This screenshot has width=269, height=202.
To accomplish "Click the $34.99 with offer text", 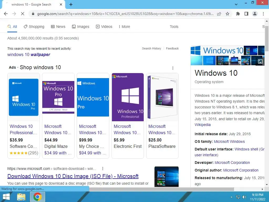I will pos(58,153).
